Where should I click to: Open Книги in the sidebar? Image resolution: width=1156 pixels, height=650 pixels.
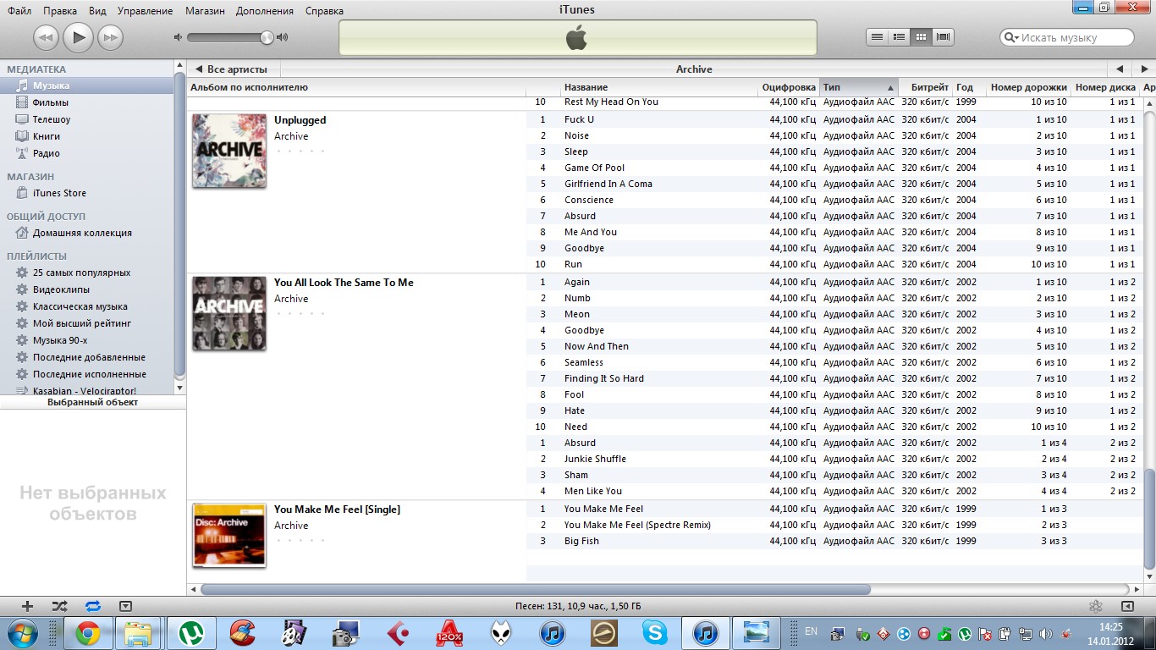[x=47, y=136]
